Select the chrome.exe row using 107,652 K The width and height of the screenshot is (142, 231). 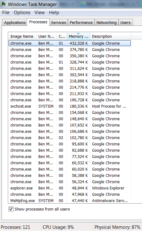69,125
